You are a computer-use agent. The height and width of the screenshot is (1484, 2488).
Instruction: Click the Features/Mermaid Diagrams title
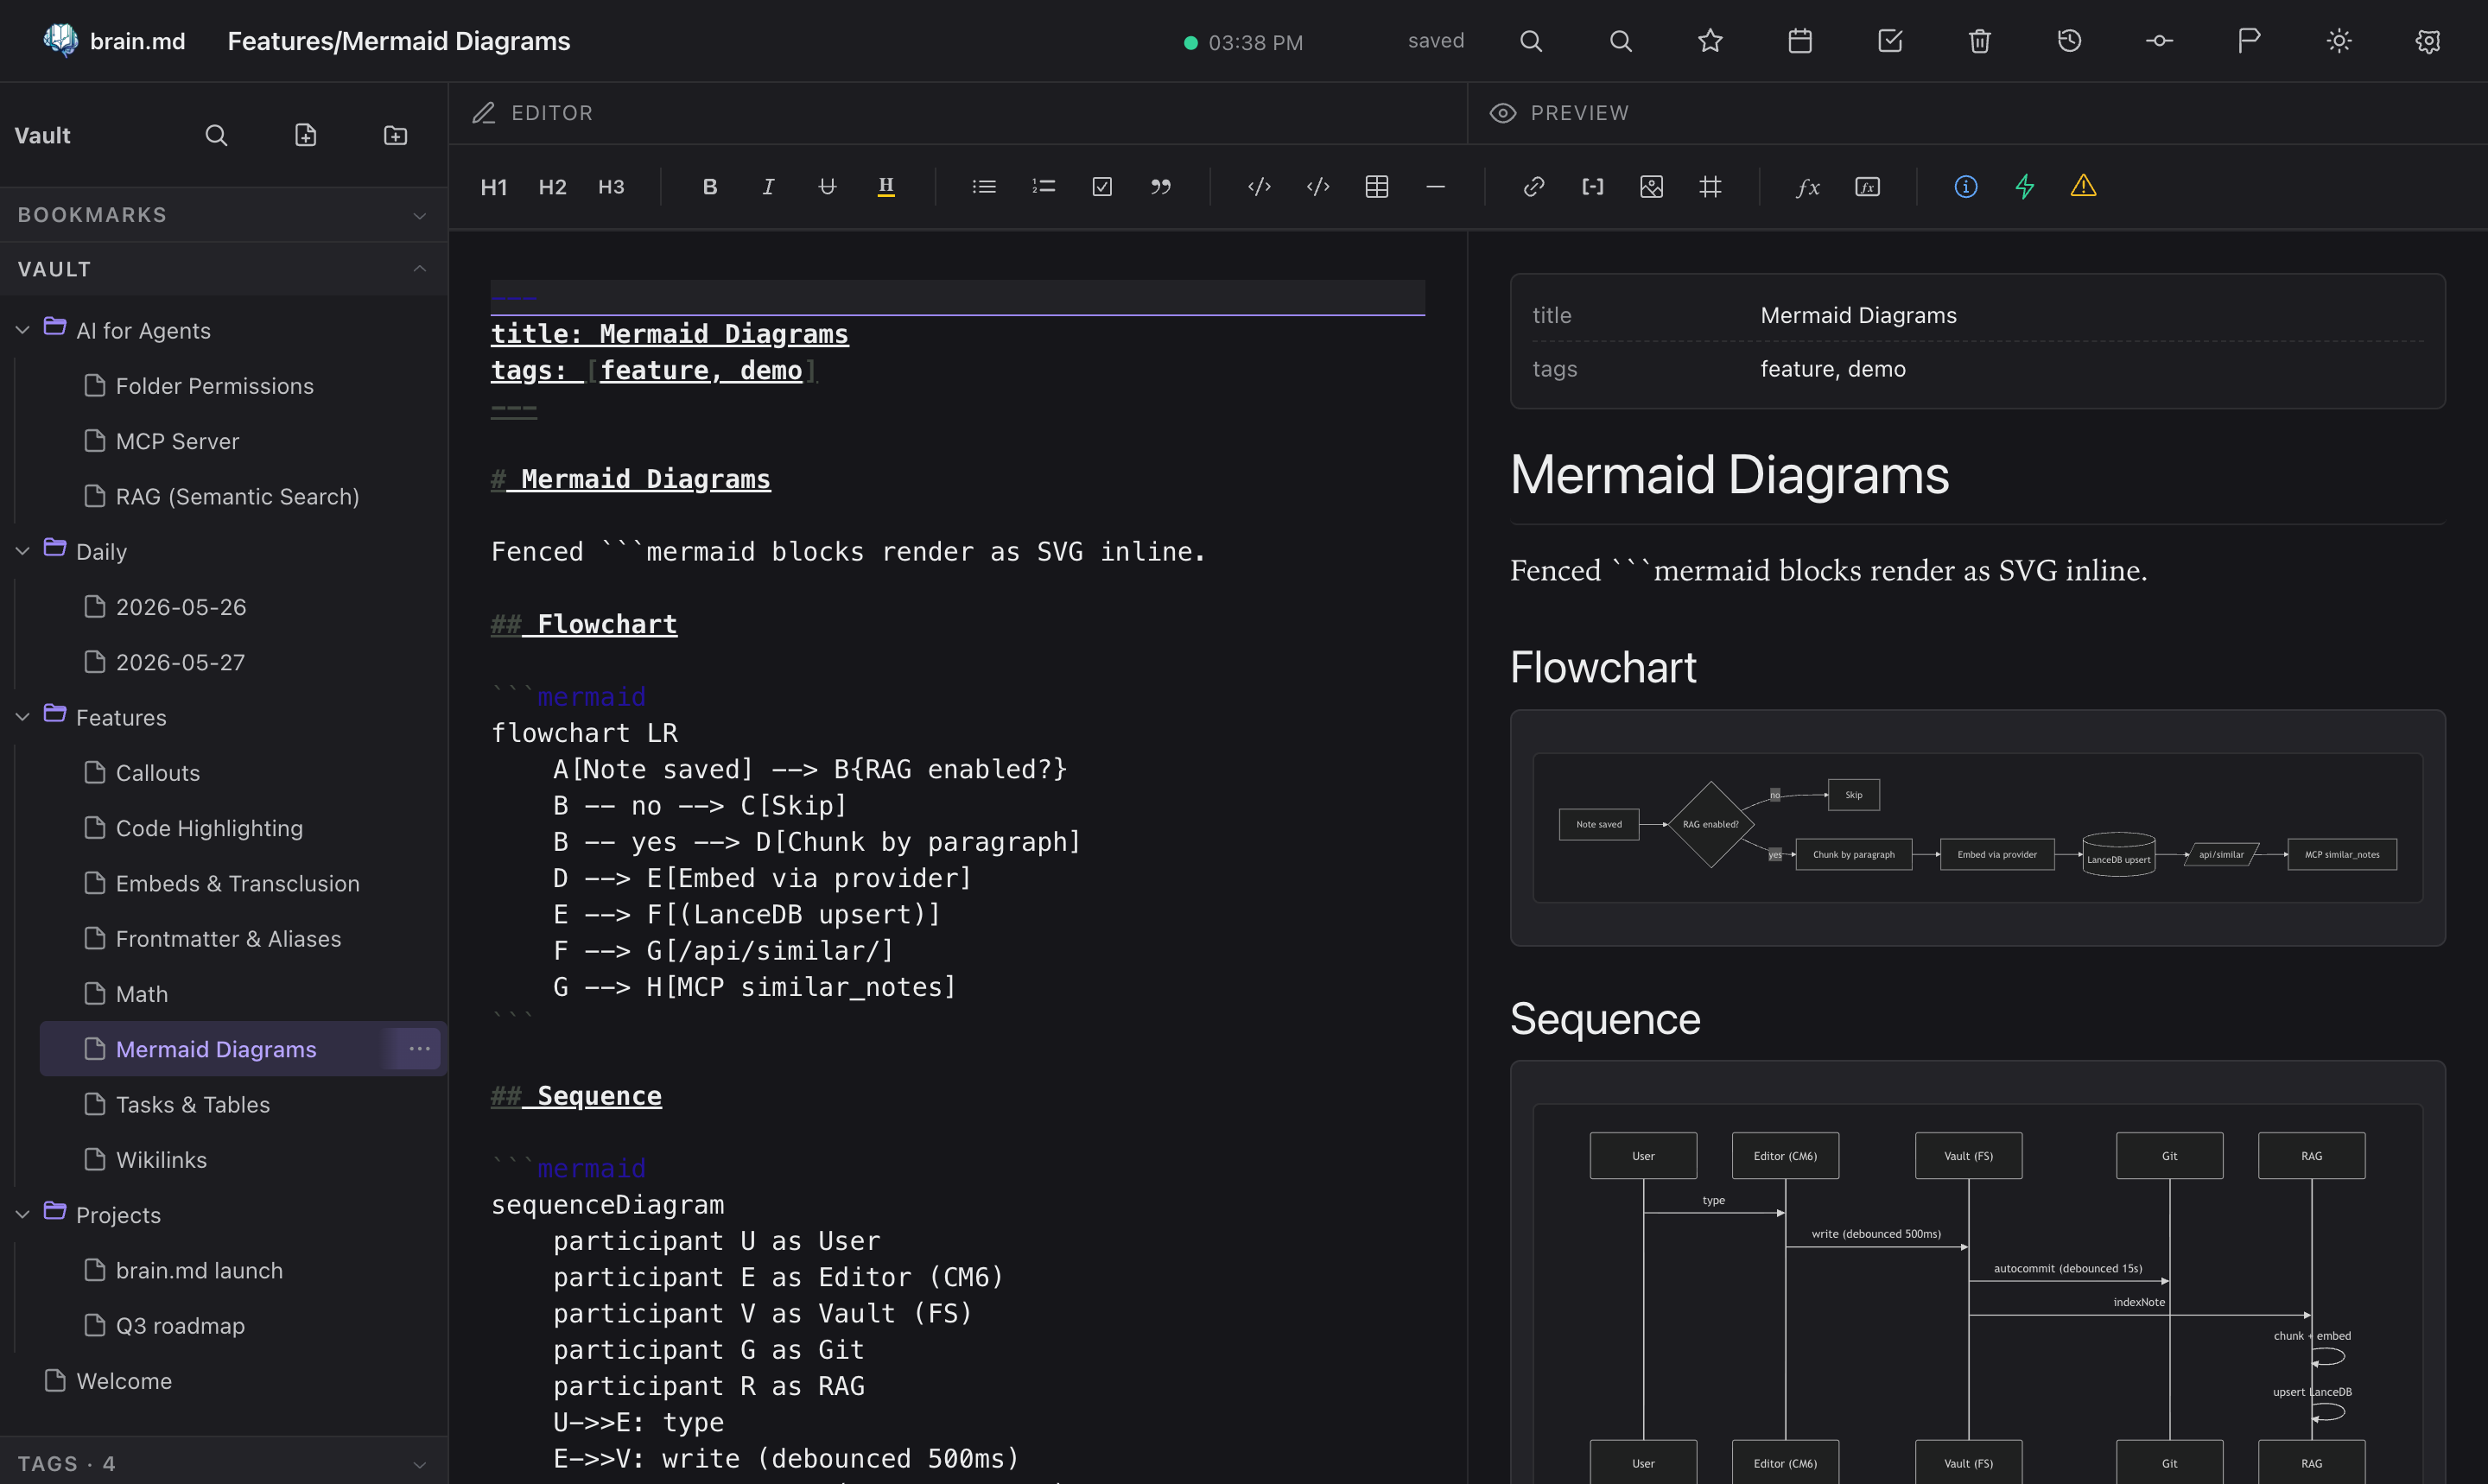pos(399,41)
